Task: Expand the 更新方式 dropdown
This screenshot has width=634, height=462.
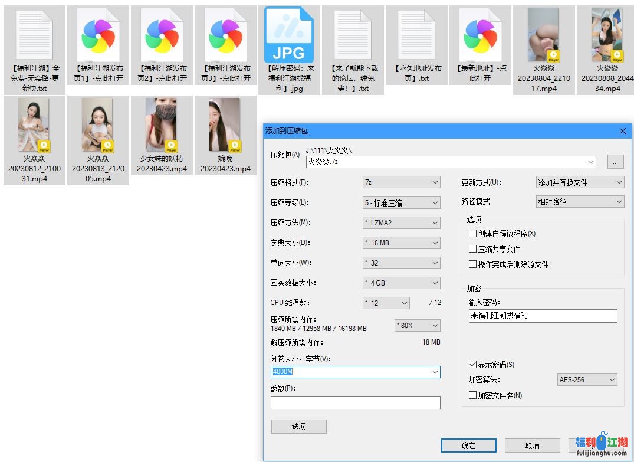Action: (x=579, y=182)
